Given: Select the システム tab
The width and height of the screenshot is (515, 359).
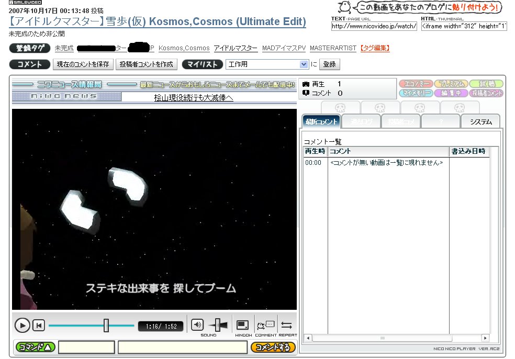Looking at the screenshot, I should tap(480, 121).
